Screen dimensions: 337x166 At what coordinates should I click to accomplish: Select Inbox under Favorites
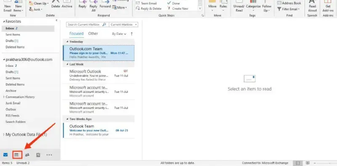pos(28,28)
